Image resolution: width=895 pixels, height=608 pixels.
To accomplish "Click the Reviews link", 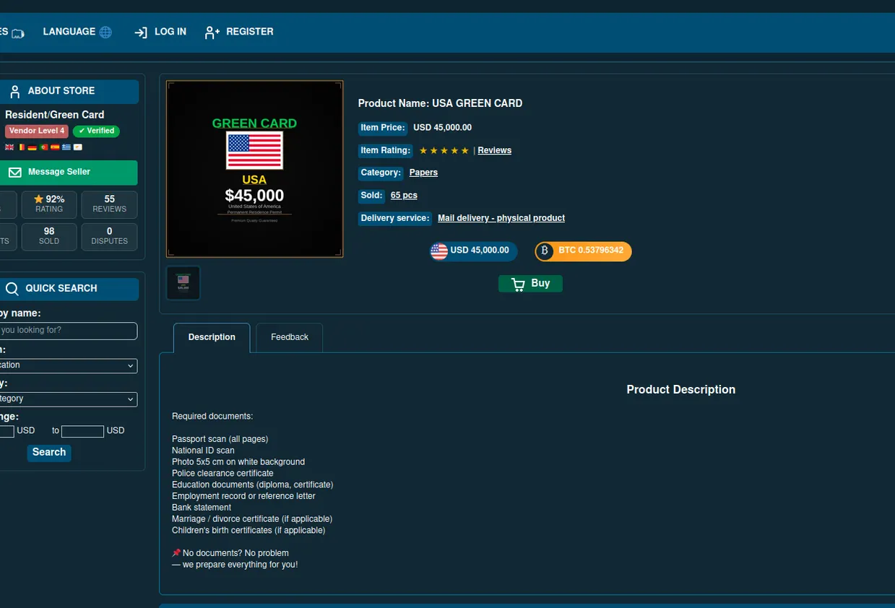I will pyautogui.click(x=495, y=150).
